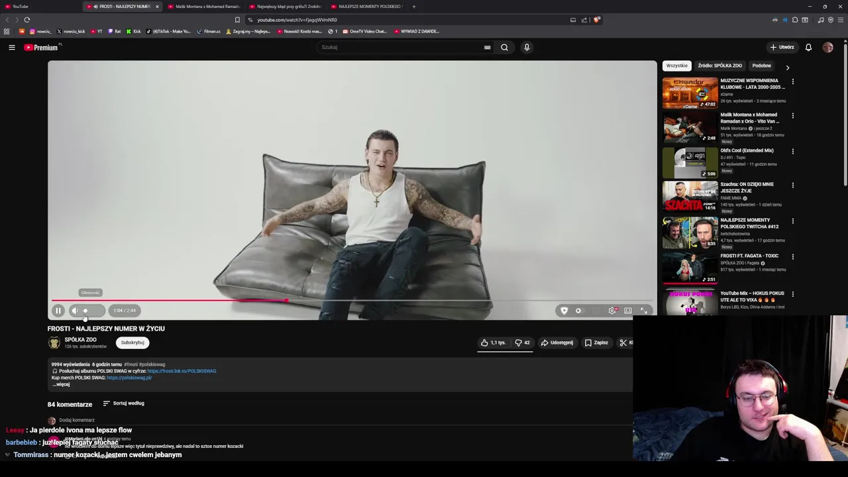The height and width of the screenshot is (477, 848).
Task: Switch to NAJLEPSZE MOMENTY POLSKIEGO tab
Action: click(x=367, y=7)
